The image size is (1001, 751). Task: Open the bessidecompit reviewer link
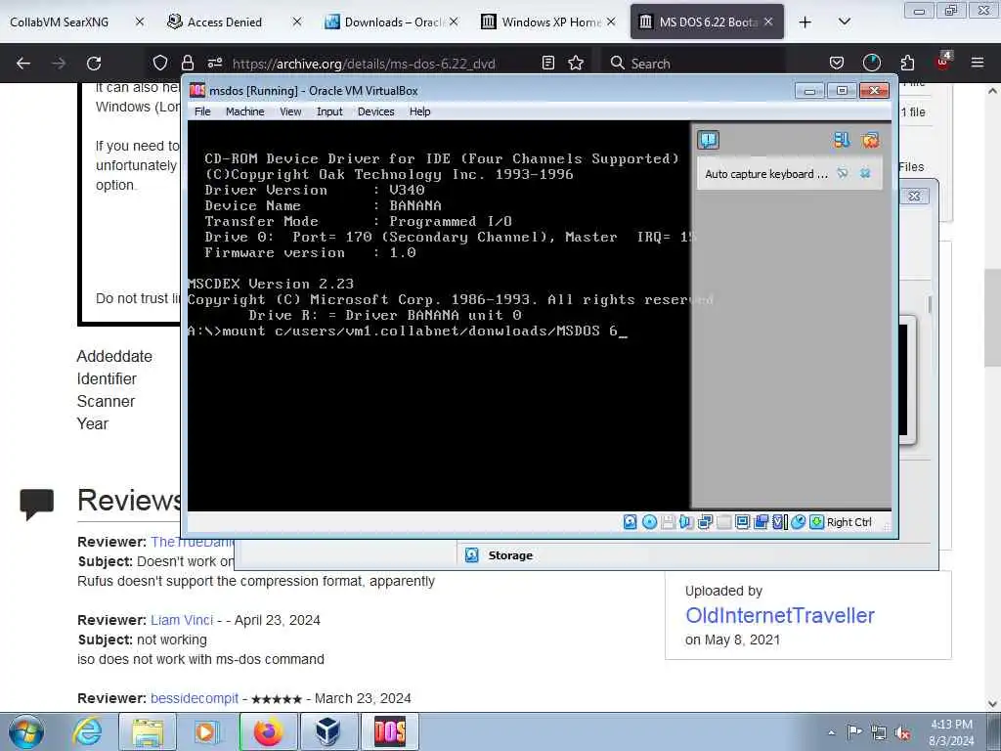195,698
